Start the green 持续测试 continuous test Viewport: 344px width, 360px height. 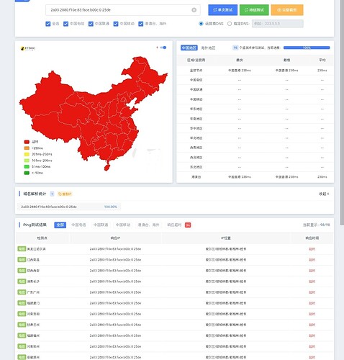coord(254,10)
